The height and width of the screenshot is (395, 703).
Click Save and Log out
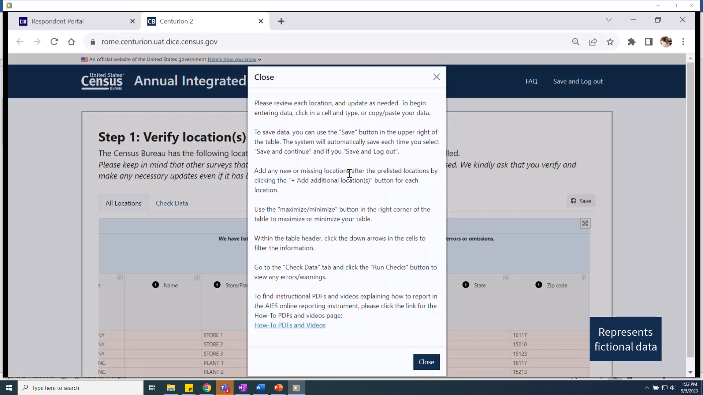tap(578, 81)
